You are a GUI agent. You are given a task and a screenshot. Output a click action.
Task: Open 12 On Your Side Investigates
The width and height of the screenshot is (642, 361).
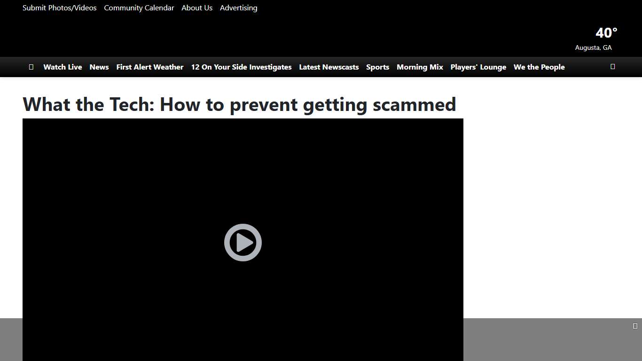tap(241, 67)
